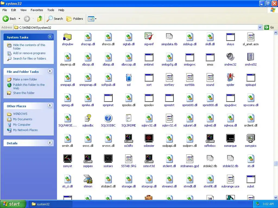Click the spider solitaire icon
Viewport: 278px width, 208px height.
(230, 77)
